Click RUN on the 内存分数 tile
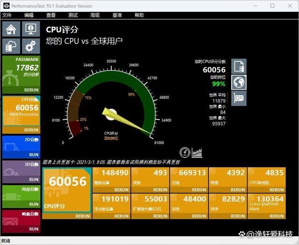Viewport: 299px width, 245px height. [x=34, y=204]
